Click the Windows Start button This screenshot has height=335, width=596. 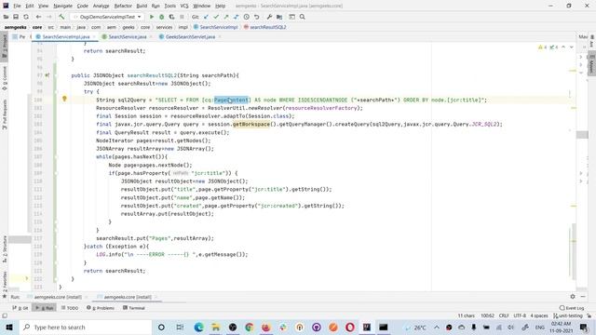click(9, 327)
